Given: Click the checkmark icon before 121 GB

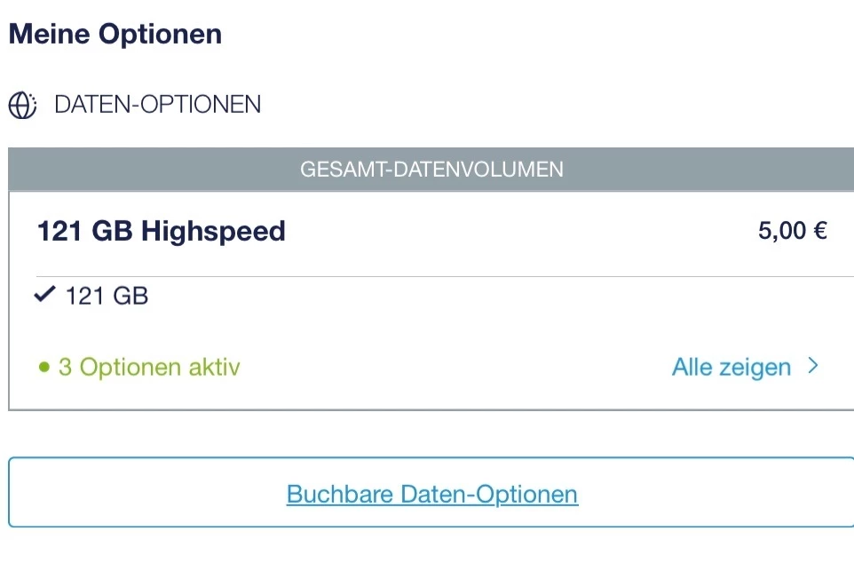Looking at the screenshot, I should (x=44, y=296).
